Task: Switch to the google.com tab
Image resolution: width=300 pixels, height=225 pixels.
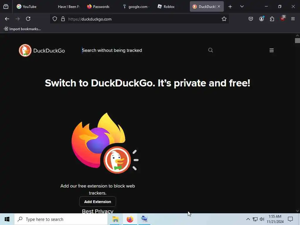Action: click(137, 6)
